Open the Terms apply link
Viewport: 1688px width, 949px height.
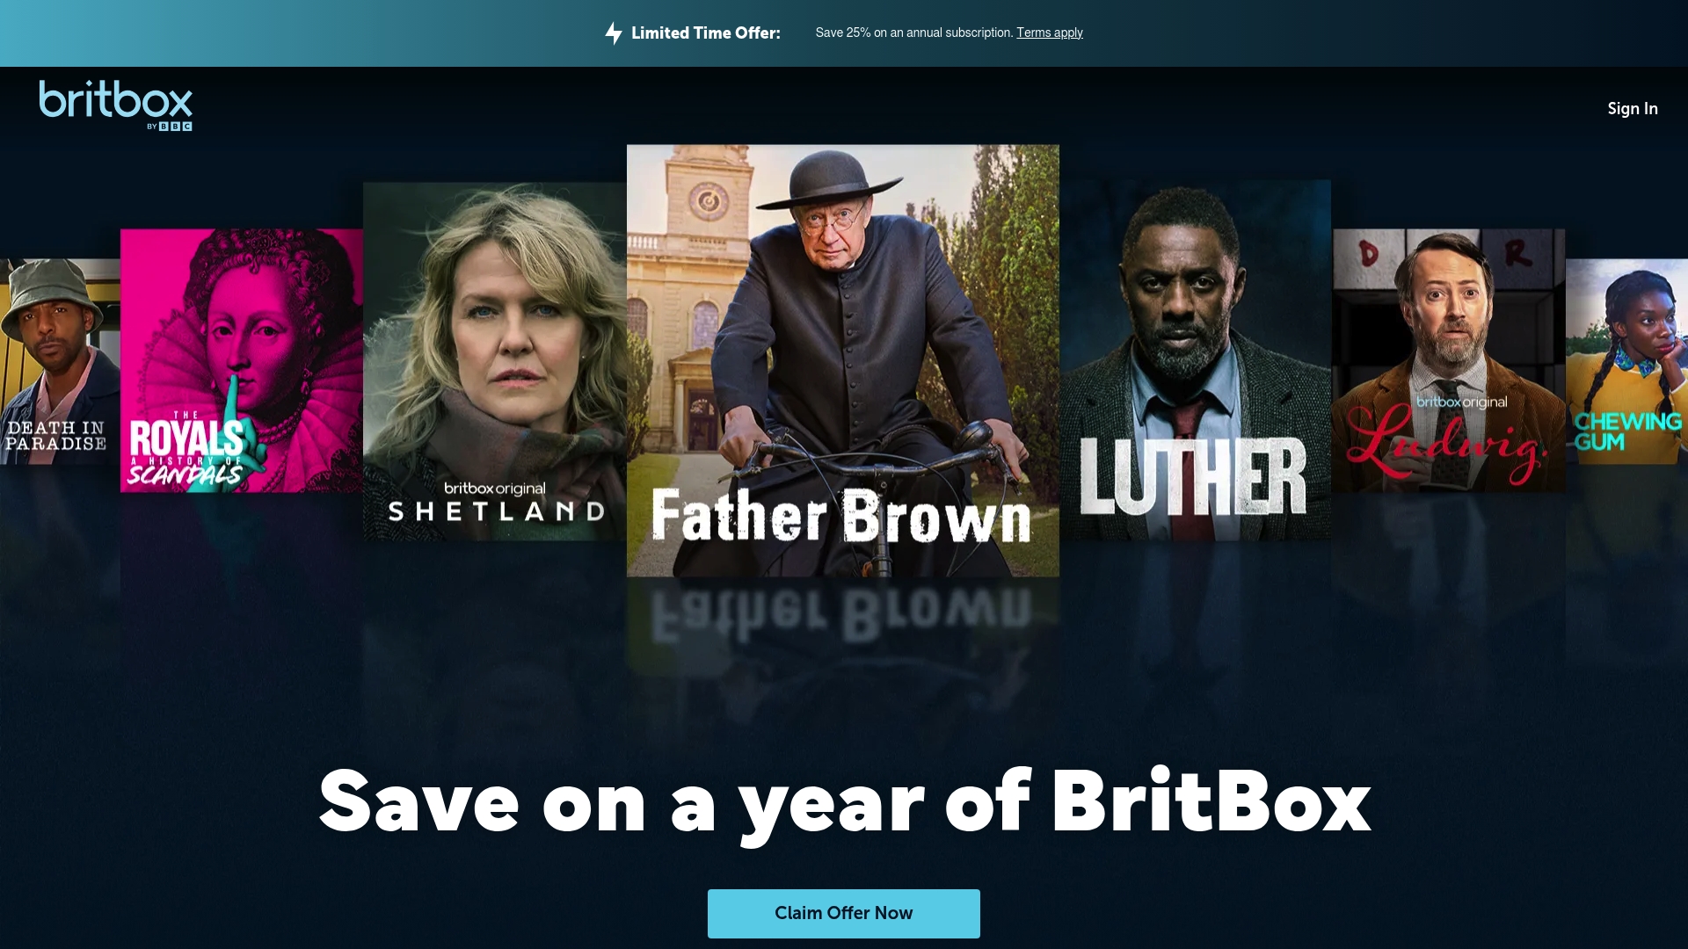coord(1050,33)
